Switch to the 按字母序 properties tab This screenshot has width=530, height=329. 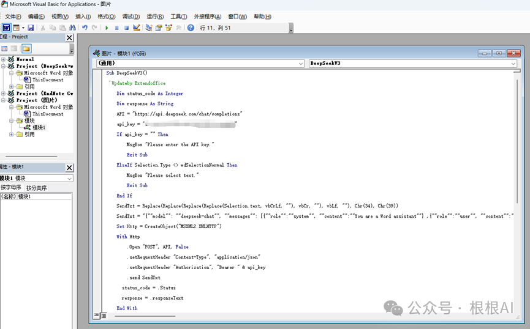11,187
